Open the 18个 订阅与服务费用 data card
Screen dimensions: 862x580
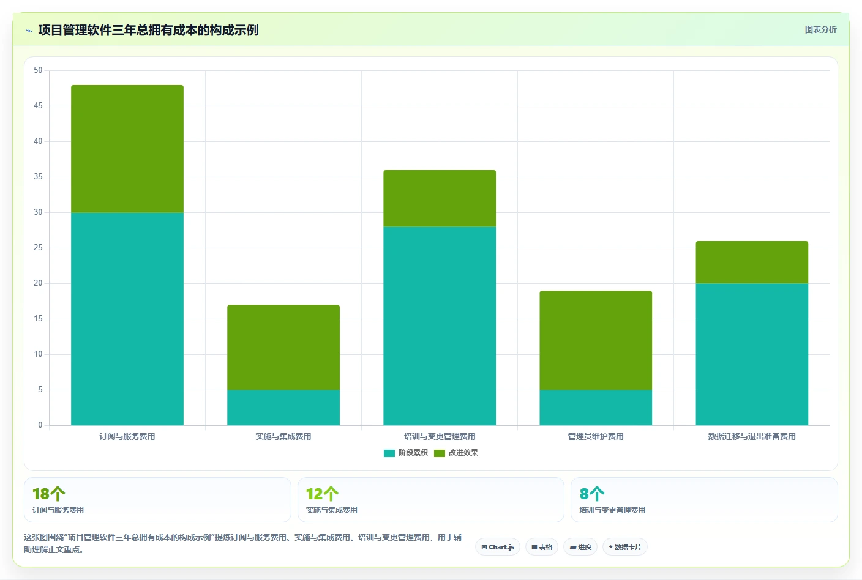(x=157, y=500)
